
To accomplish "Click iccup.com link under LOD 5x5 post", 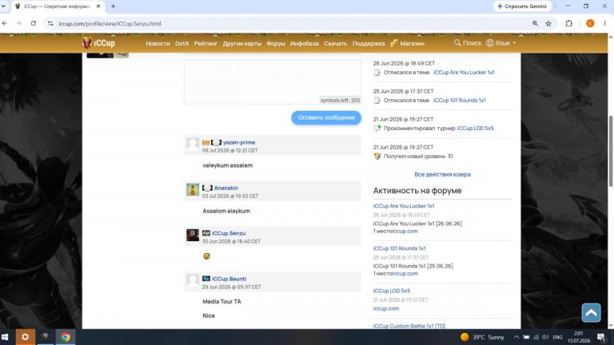I will (386, 308).
